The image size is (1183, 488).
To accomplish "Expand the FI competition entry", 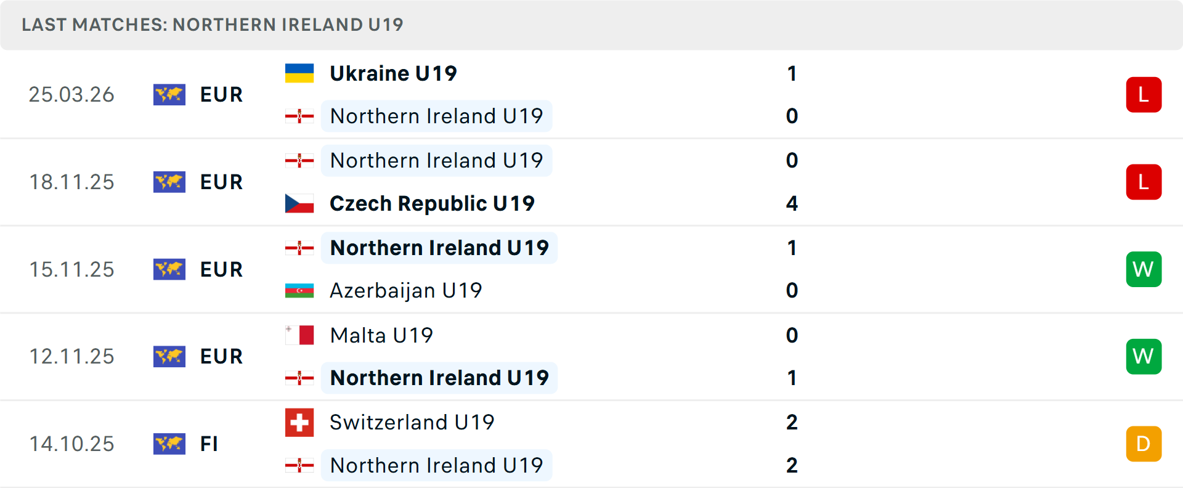I will tap(210, 444).
